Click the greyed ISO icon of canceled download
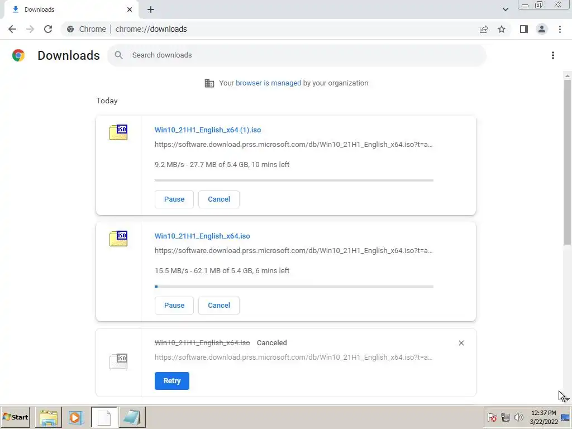The image size is (572, 429). 118,361
